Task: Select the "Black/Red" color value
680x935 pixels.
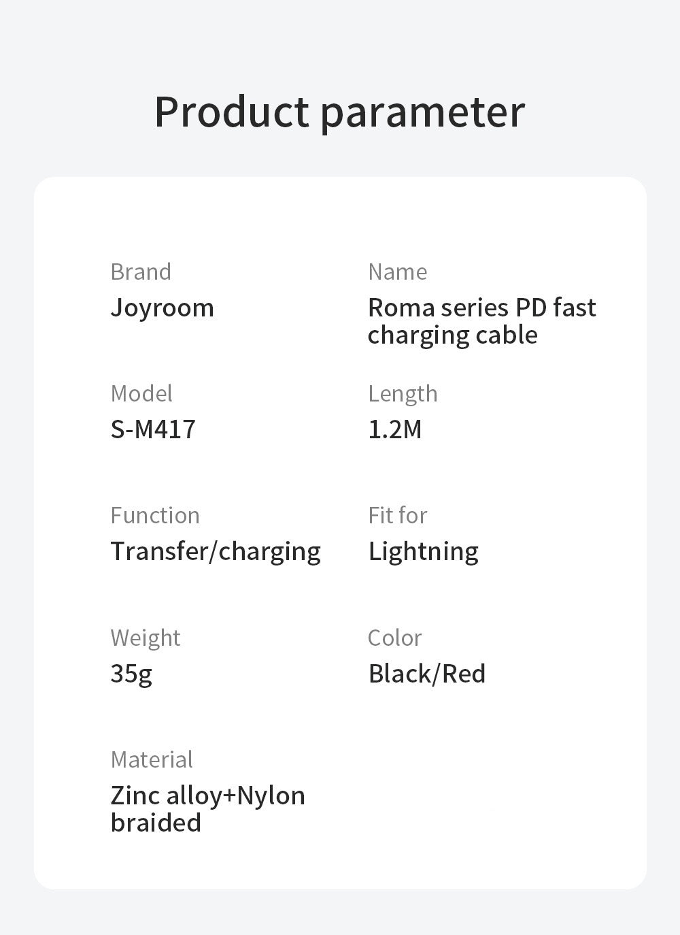Action: (x=427, y=674)
